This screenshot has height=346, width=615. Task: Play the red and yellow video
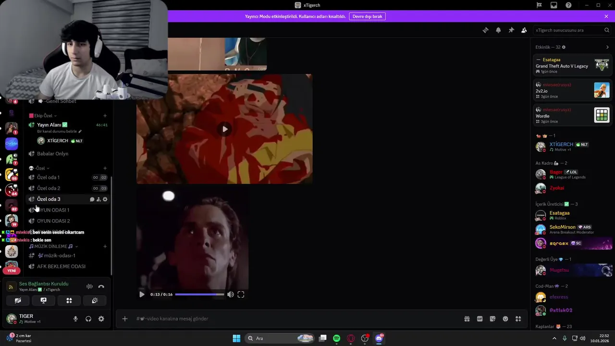[225, 129]
